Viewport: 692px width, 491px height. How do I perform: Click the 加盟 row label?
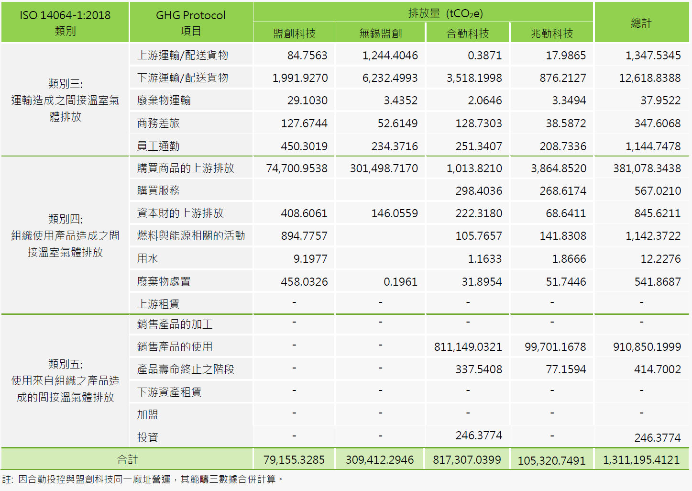point(147,415)
